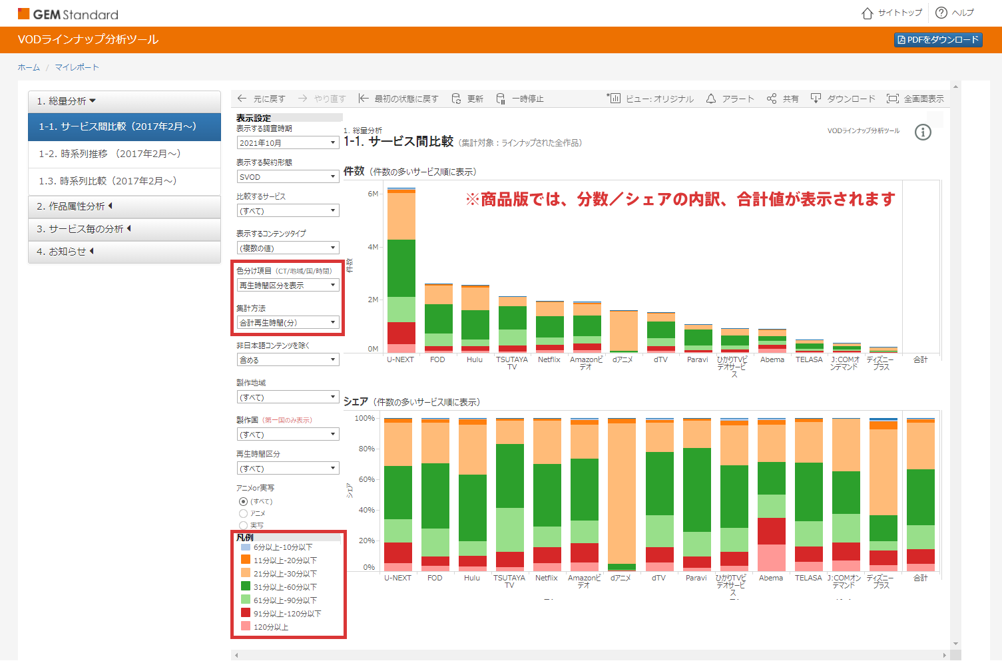Click the FOD label under the 件数 chart
1002x661 pixels.
(x=437, y=359)
